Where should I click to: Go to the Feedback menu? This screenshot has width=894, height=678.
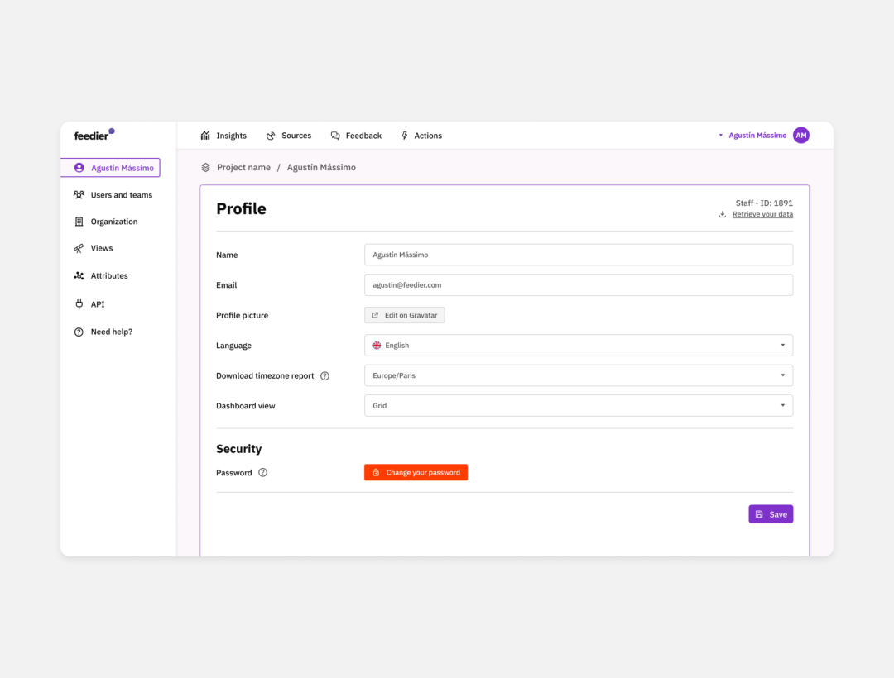point(356,136)
